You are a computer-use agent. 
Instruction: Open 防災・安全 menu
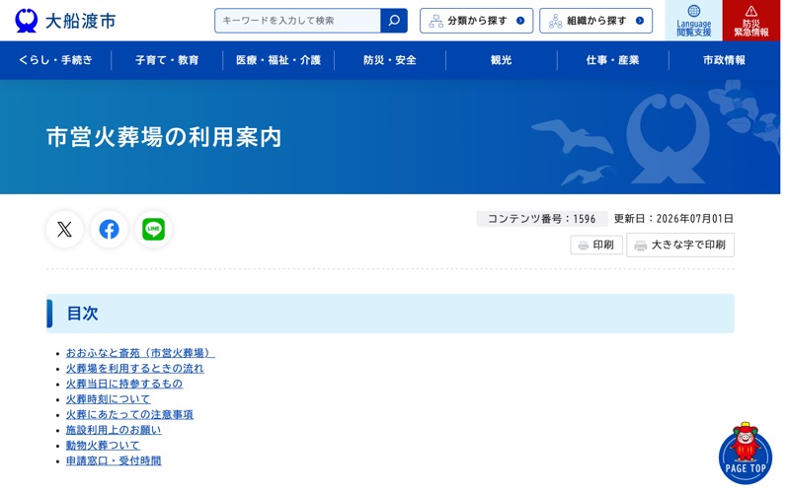(x=389, y=60)
